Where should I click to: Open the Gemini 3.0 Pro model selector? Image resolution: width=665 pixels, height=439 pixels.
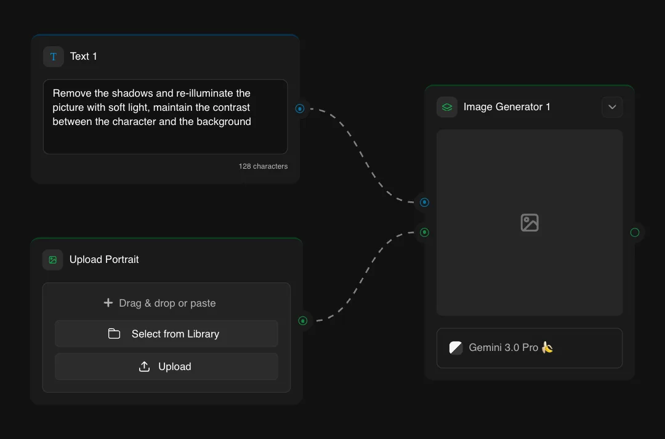click(530, 348)
